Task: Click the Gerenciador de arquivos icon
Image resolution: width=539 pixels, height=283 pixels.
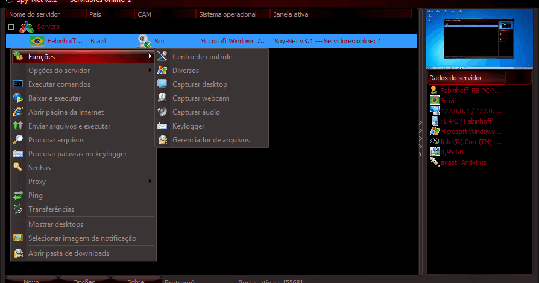Action: [162, 139]
